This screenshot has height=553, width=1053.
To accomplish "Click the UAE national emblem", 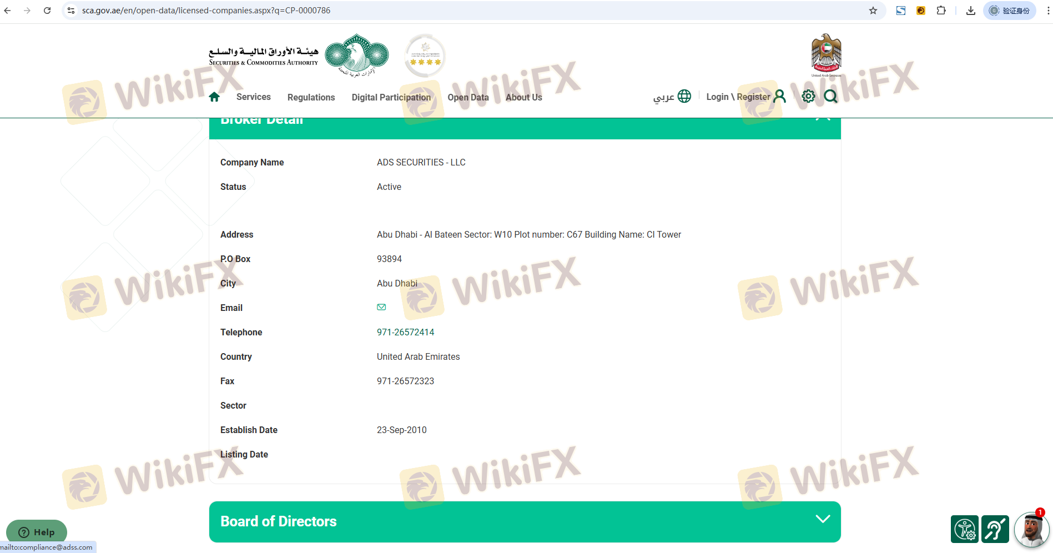I will pos(827,55).
